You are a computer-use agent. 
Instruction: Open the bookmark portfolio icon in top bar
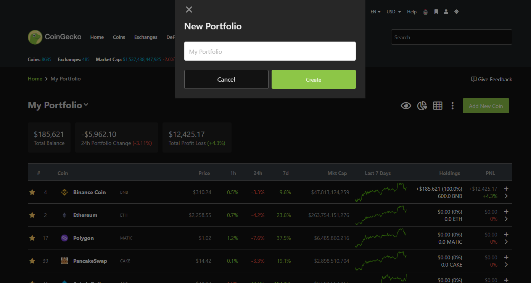pyautogui.click(x=436, y=12)
